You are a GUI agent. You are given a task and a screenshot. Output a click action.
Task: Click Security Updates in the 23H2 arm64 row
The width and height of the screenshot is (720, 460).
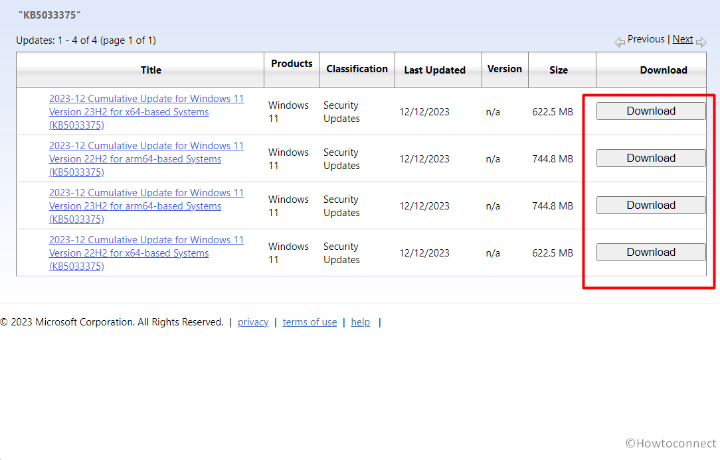(x=341, y=206)
